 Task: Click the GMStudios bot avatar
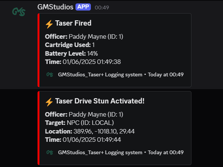coord(19,12)
